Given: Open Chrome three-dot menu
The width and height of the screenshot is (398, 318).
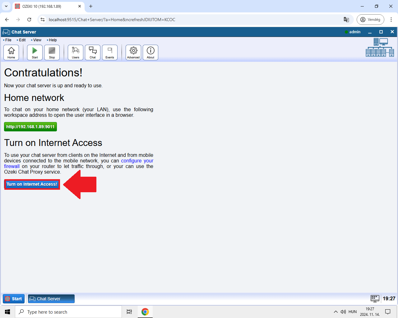Looking at the screenshot, I should (391, 20).
